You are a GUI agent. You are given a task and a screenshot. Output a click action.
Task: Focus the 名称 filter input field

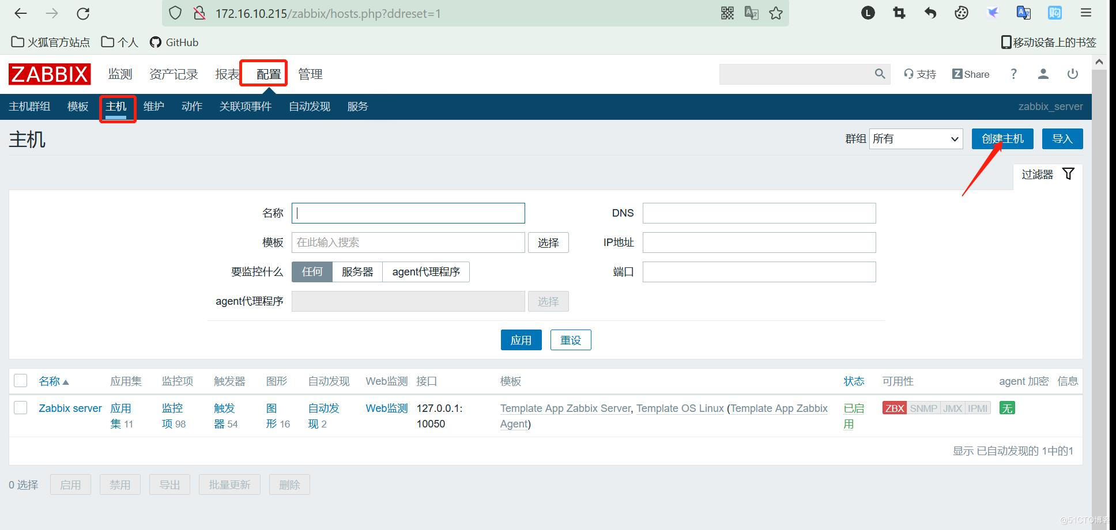(408, 213)
